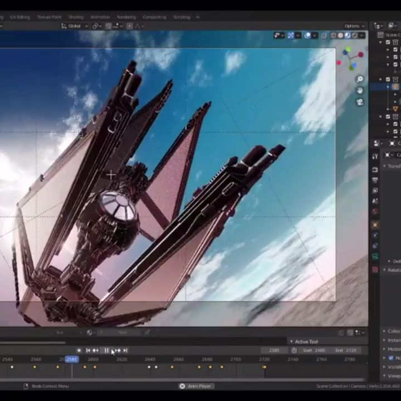Jump to previous keyframe
Screen dimensions: 401x401
coord(95,350)
